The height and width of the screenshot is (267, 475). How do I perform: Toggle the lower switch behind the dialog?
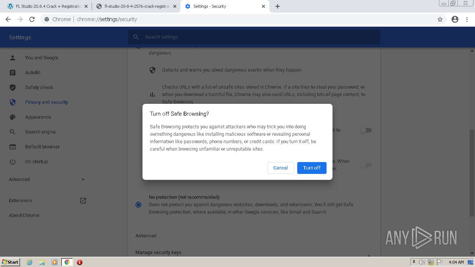366,165
